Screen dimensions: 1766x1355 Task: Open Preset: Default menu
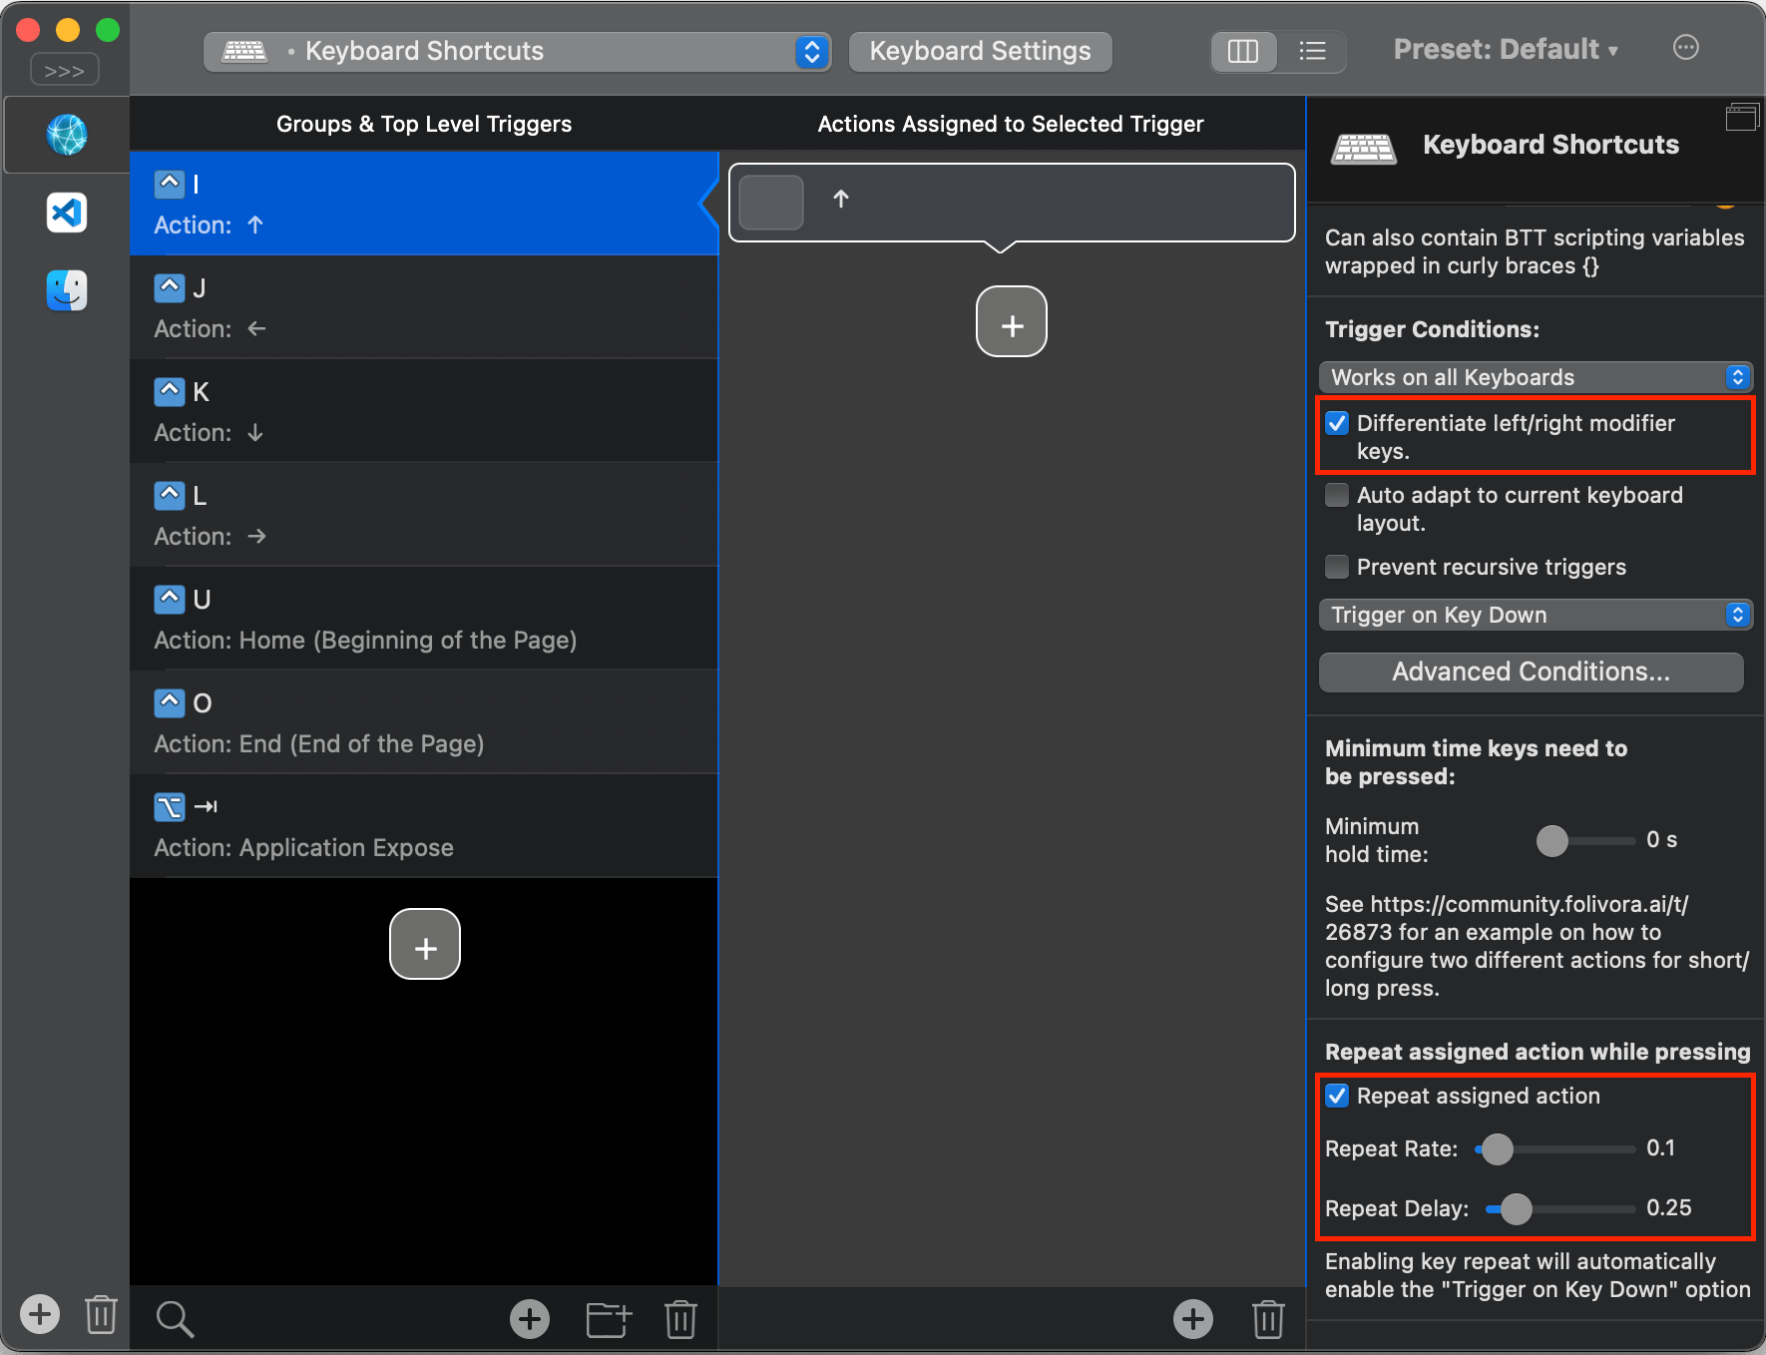[1506, 49]
